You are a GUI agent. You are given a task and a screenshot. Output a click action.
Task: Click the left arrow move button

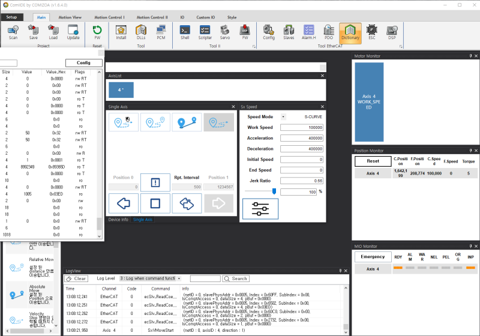[123, 203]
